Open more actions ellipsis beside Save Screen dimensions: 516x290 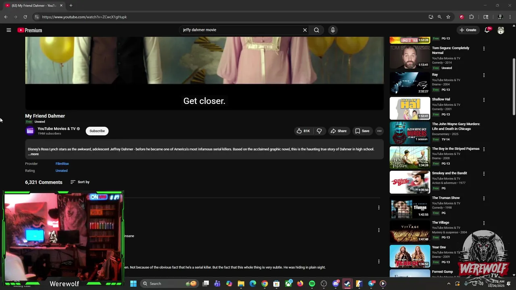[379, 131]
